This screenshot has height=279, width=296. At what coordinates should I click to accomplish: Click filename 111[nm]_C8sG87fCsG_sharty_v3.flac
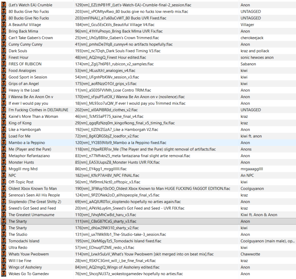click(106, 221)
